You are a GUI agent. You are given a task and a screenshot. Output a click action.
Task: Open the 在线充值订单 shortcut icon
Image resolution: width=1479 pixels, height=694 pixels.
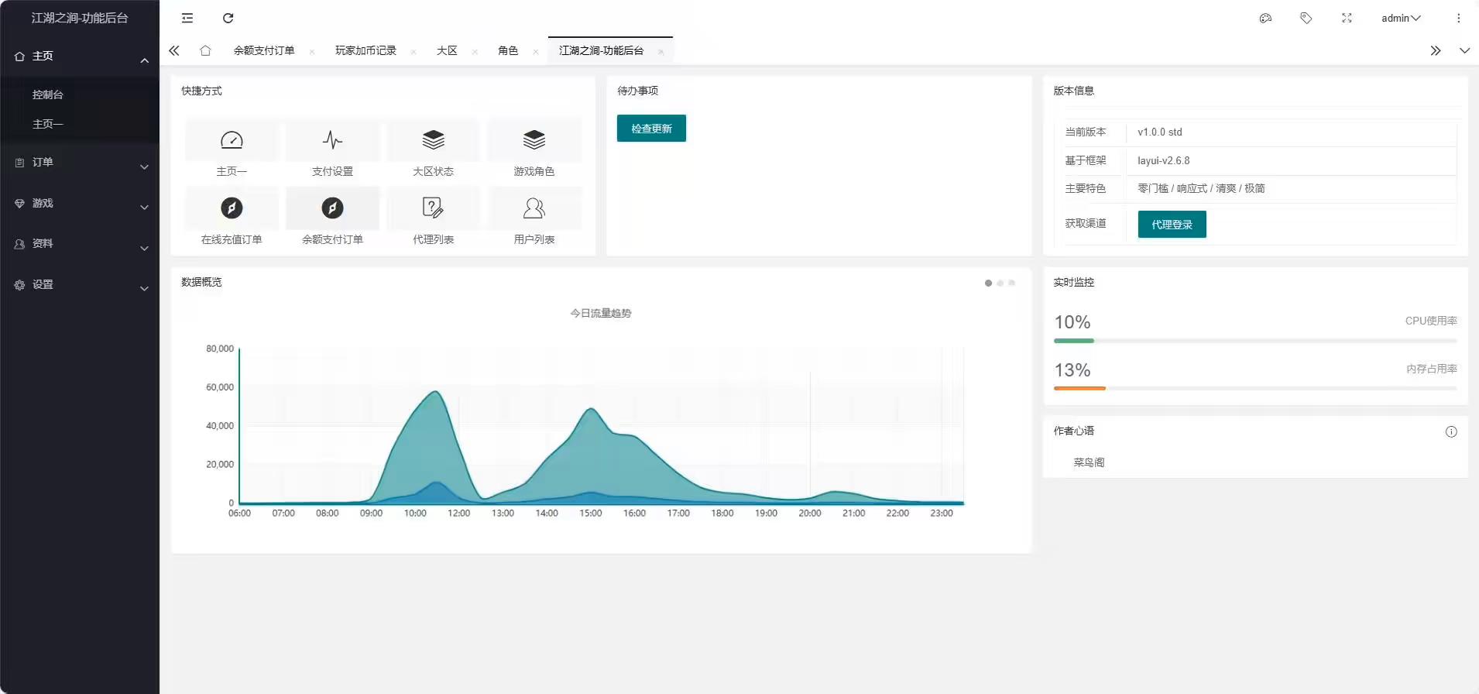tap(232, 208)
